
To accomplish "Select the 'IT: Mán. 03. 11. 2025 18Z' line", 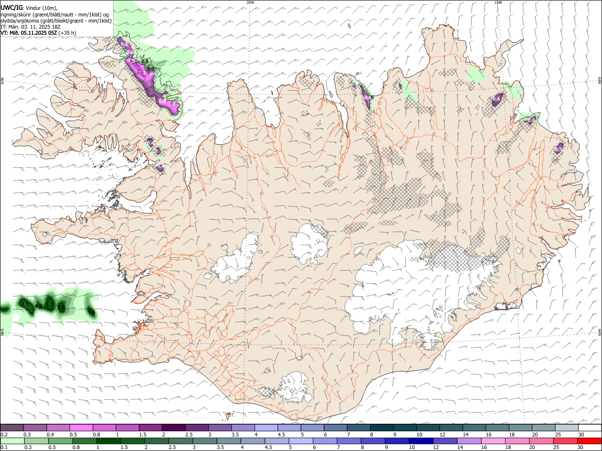I will point(31,27).
